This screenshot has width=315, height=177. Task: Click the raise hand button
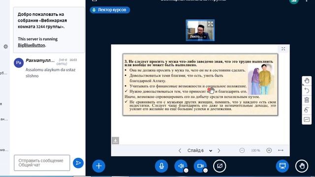click(x=302, y=166)
